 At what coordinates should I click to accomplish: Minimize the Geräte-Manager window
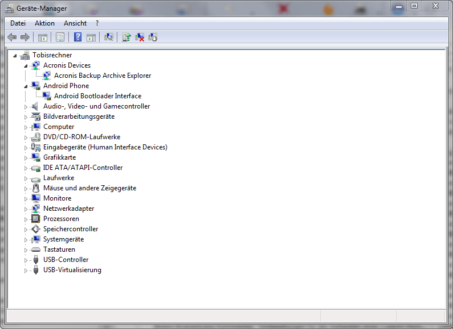coord(399,6)
